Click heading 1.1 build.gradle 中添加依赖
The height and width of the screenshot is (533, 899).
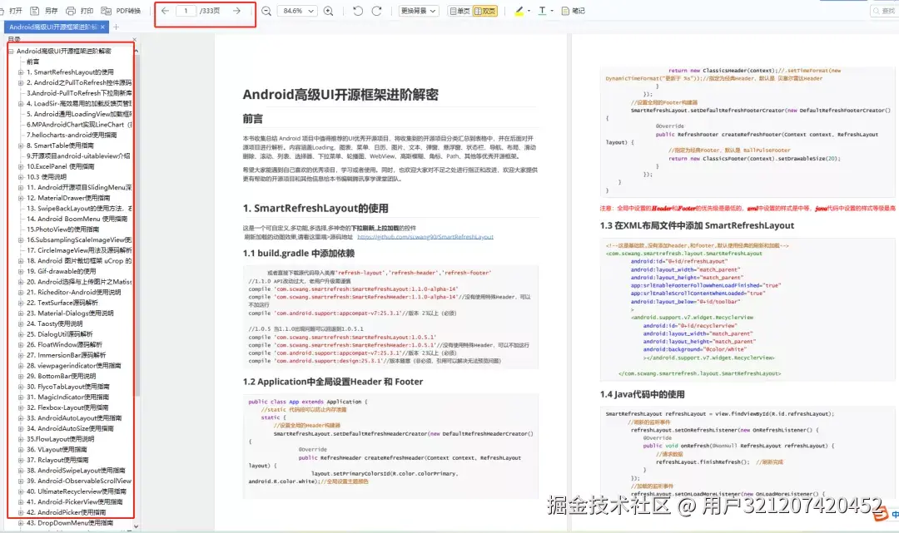pyautogui.click(x=298, y=254)
